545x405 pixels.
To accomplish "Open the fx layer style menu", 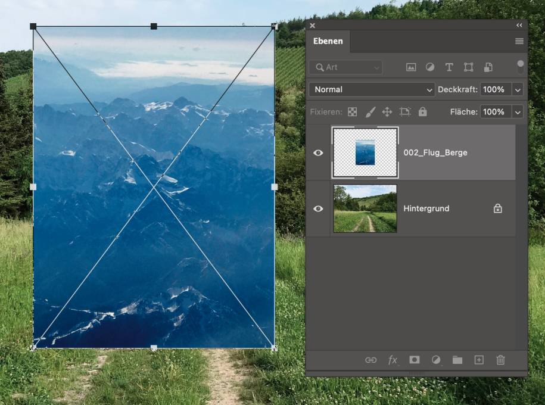I will 393,360.
